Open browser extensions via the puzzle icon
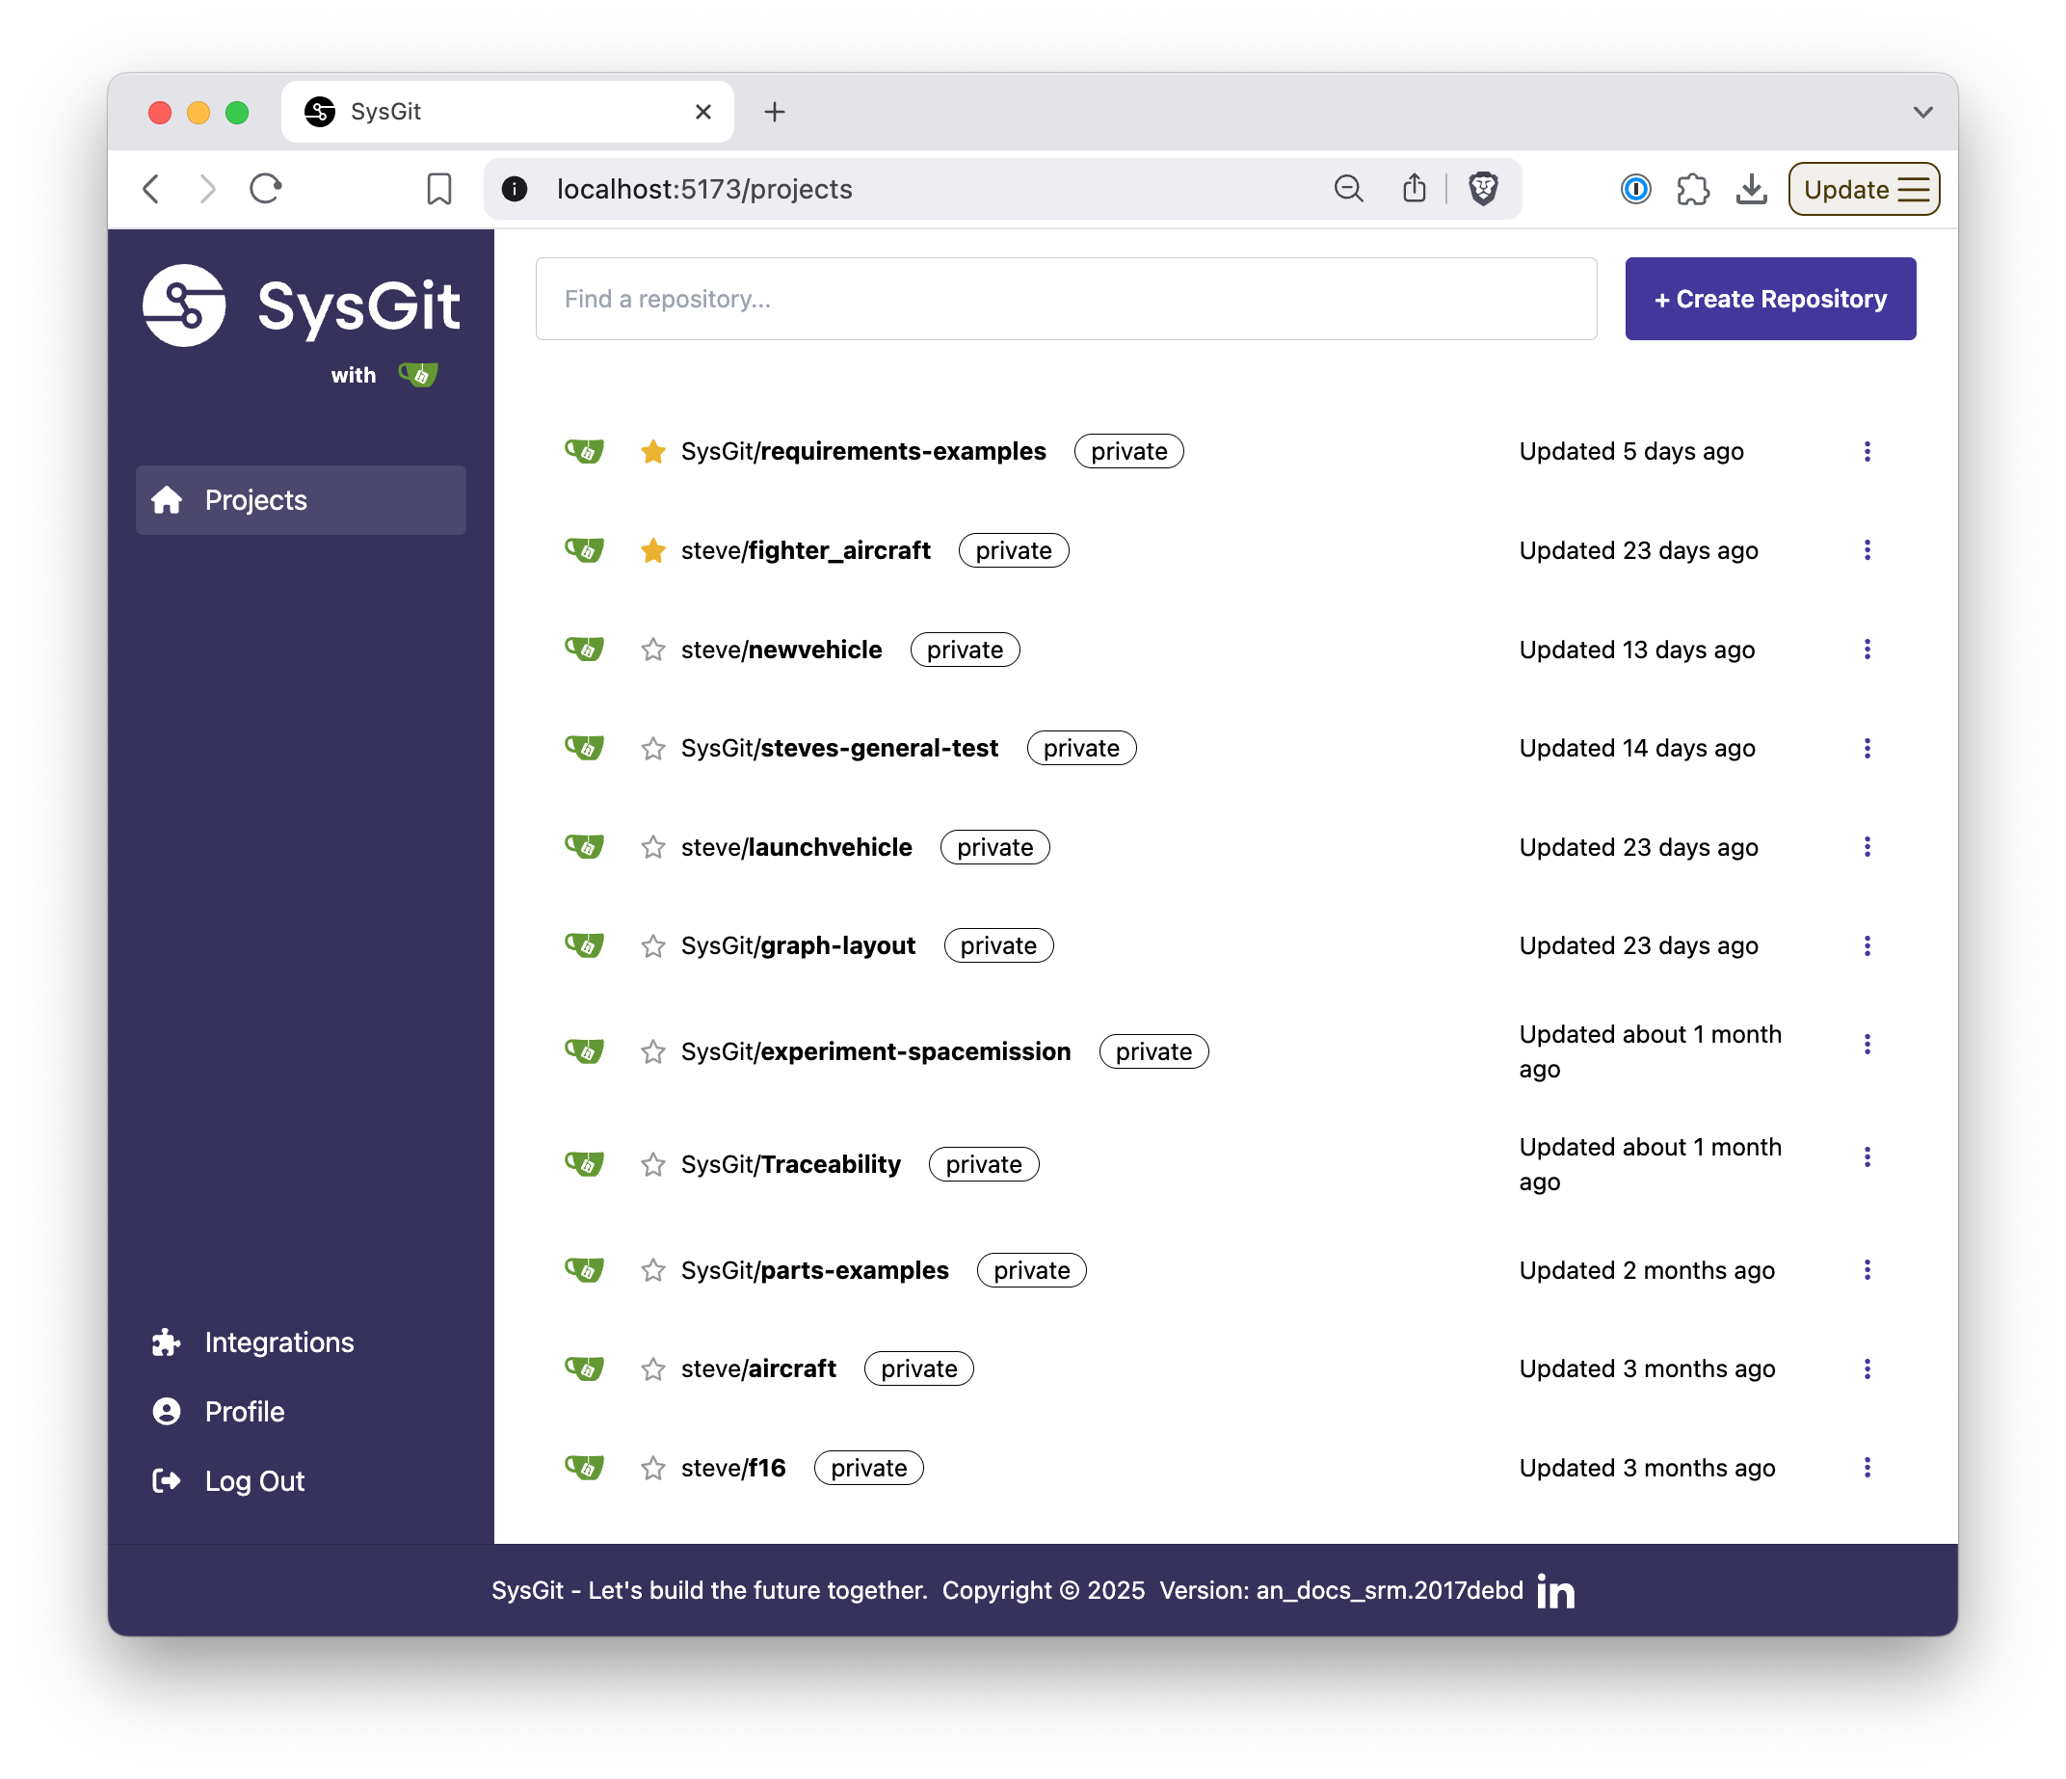The height and width of the screenshot is (1779, 2066). tap(1693, 189)
